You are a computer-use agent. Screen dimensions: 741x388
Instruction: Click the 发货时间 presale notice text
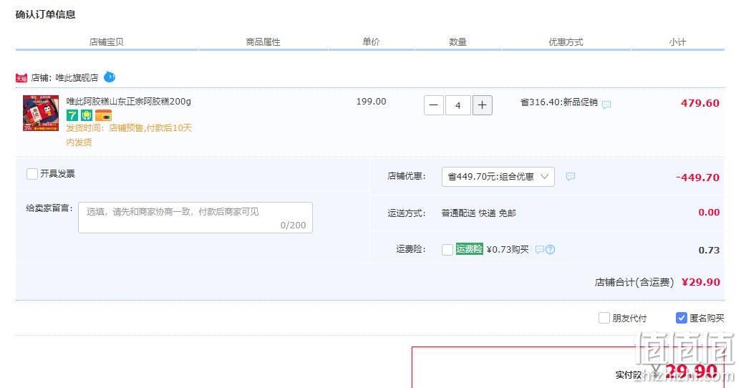(x=129, y=135)
